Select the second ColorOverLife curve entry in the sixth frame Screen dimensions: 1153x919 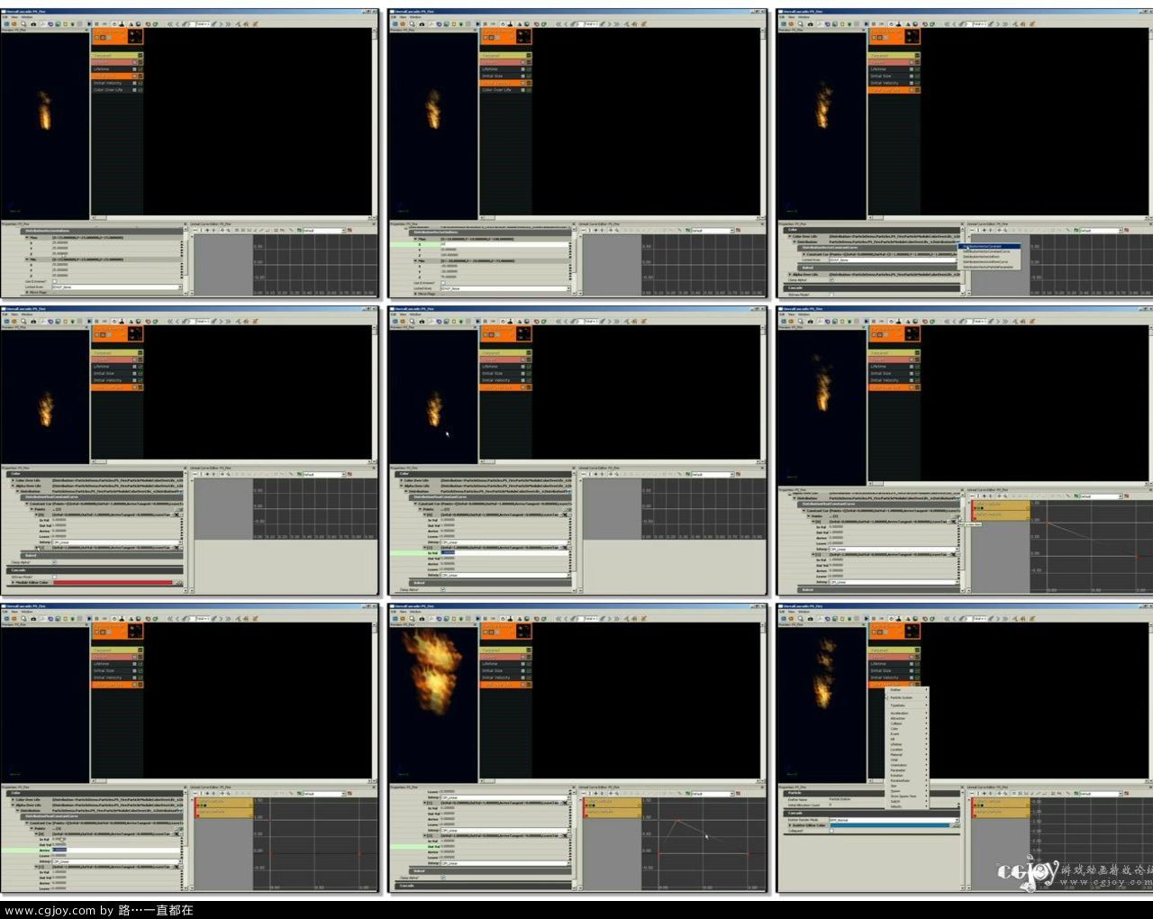pos(1001,515)
